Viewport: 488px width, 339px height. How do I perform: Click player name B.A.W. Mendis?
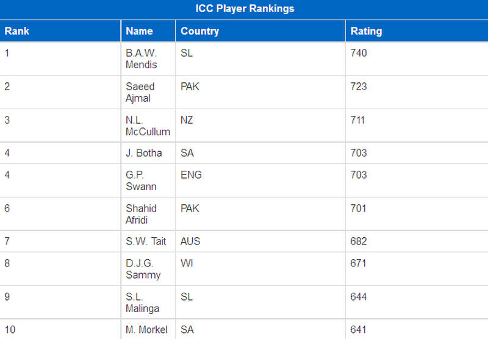tap(142, 59)
